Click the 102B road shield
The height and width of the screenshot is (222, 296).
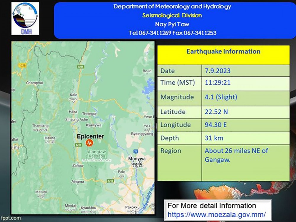[x=22, y=65]
